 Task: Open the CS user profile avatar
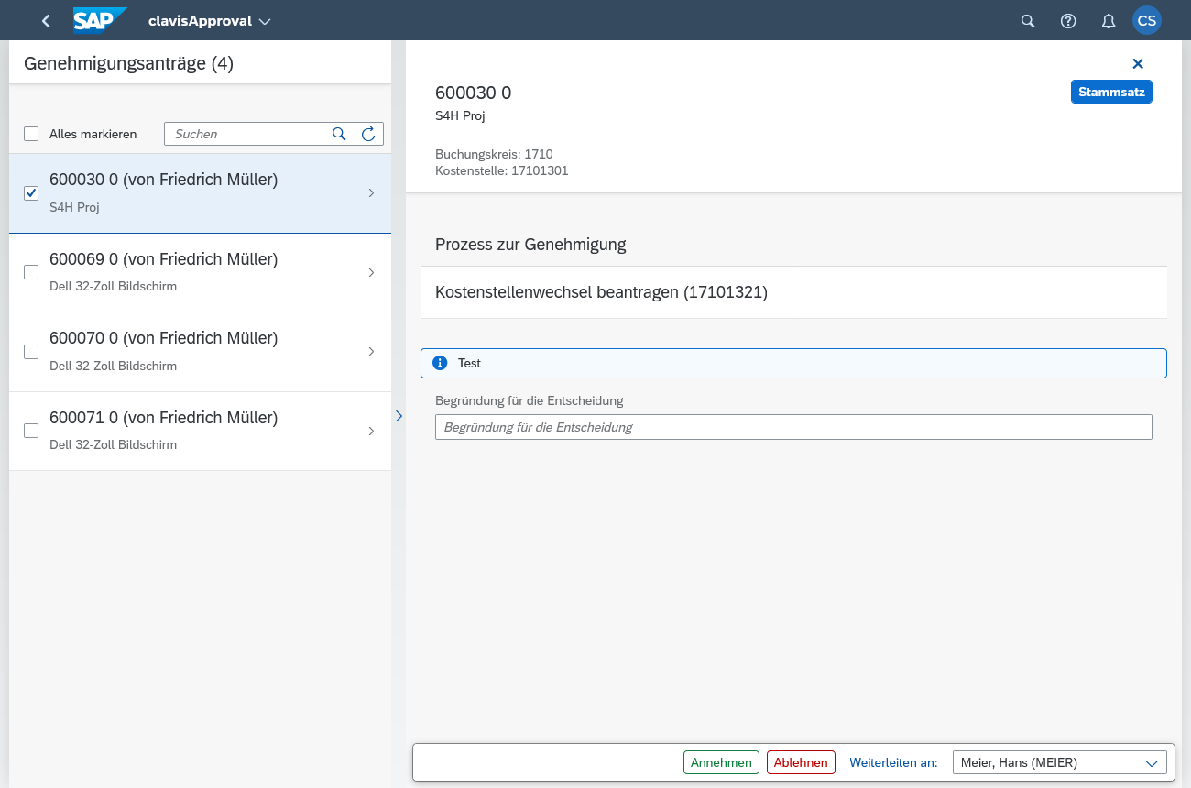[x=1147, y=21]
